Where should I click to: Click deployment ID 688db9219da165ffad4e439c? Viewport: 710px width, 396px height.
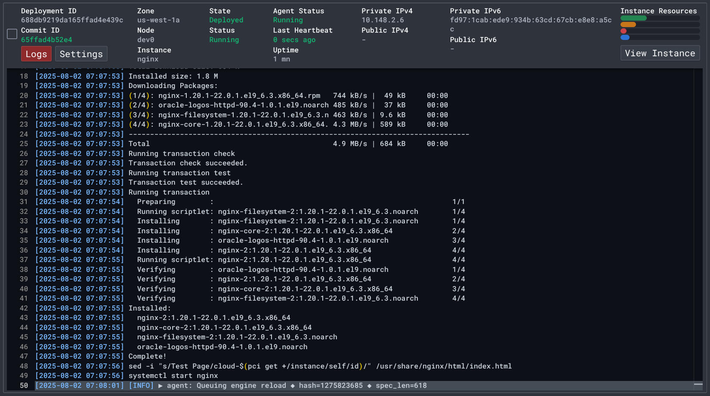click(x=72, y=20)
